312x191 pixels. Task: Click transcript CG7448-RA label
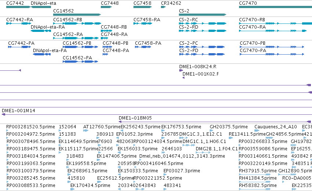114,34
